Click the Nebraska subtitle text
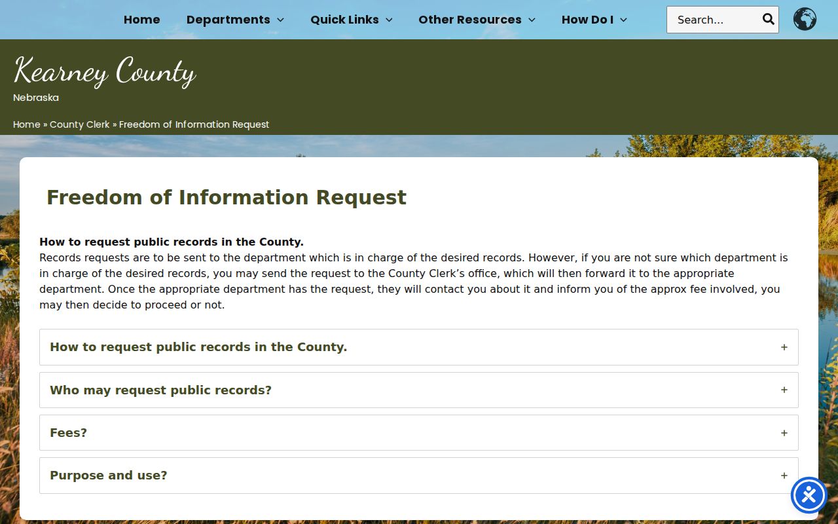 point(36,98)
